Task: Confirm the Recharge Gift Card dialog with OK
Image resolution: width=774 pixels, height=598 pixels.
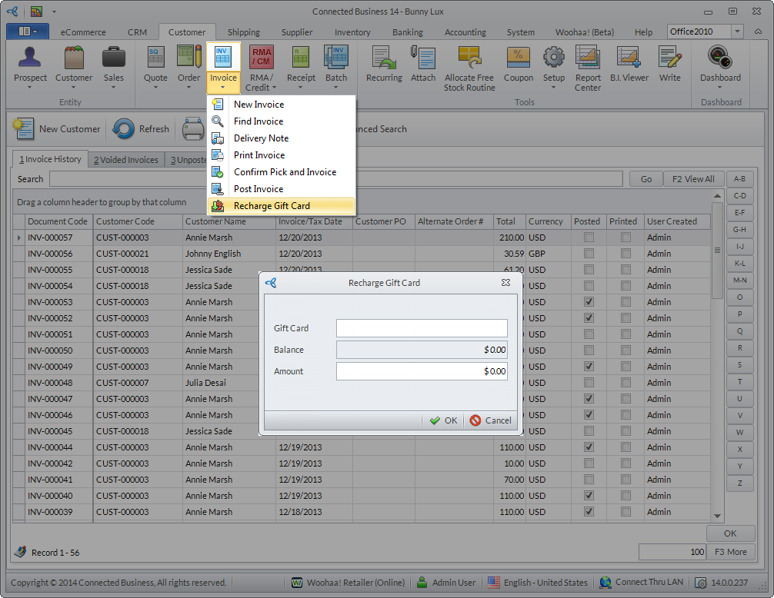Action: (x=443, y=420)
